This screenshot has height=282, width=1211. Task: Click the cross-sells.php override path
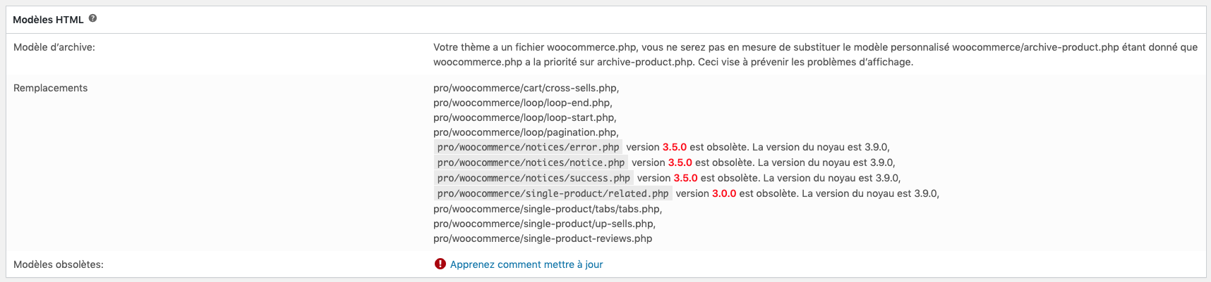[x=526, y=88]
